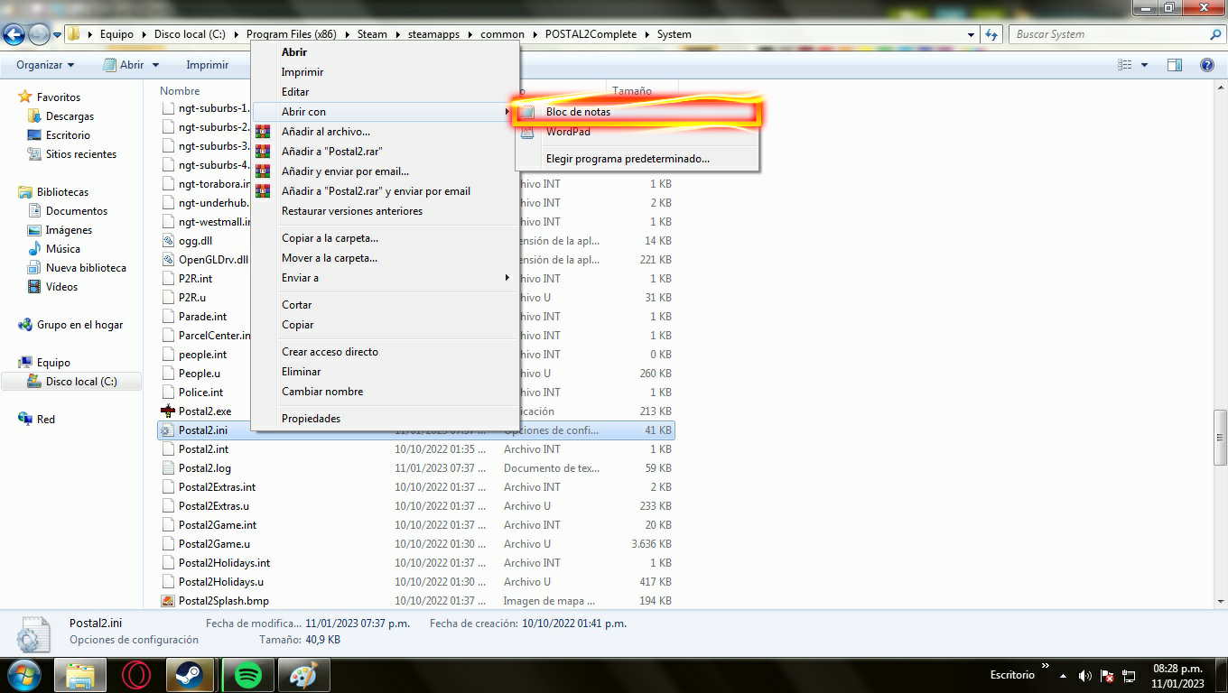Image resolution: width=1228 pixels, height=693 pixels.
Task: Click the Action Center flag tray icon
Action: point(1107,676)
